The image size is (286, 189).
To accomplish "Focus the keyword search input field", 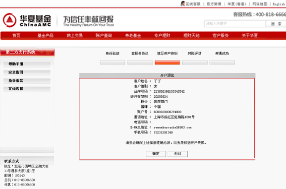I will 235,23.
